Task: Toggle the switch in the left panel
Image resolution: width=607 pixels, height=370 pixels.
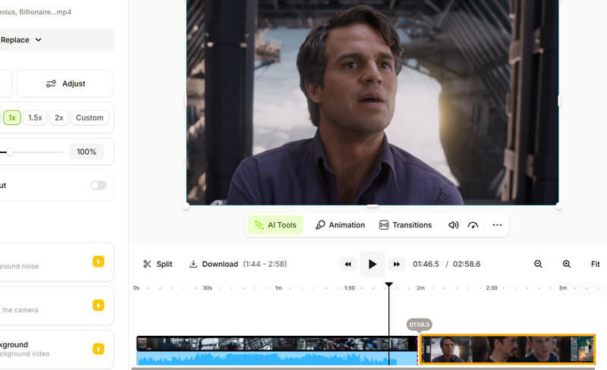Action: 99,186
